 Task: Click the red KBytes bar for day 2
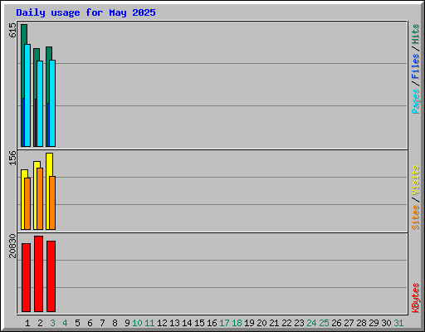click(38, 274)
